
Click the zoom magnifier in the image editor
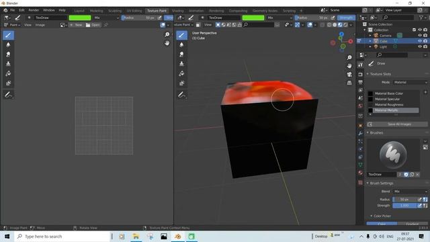167,34
